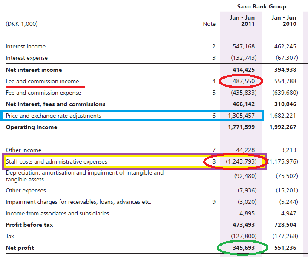This screenshot has width=308, height=257.
Task: Select the 'Net interest income' row label
Action: [34, 70]
